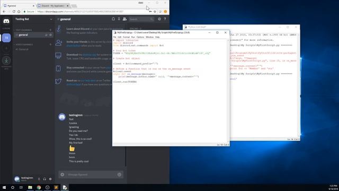Open the Help menu in IDLE editor

[157, 37]
